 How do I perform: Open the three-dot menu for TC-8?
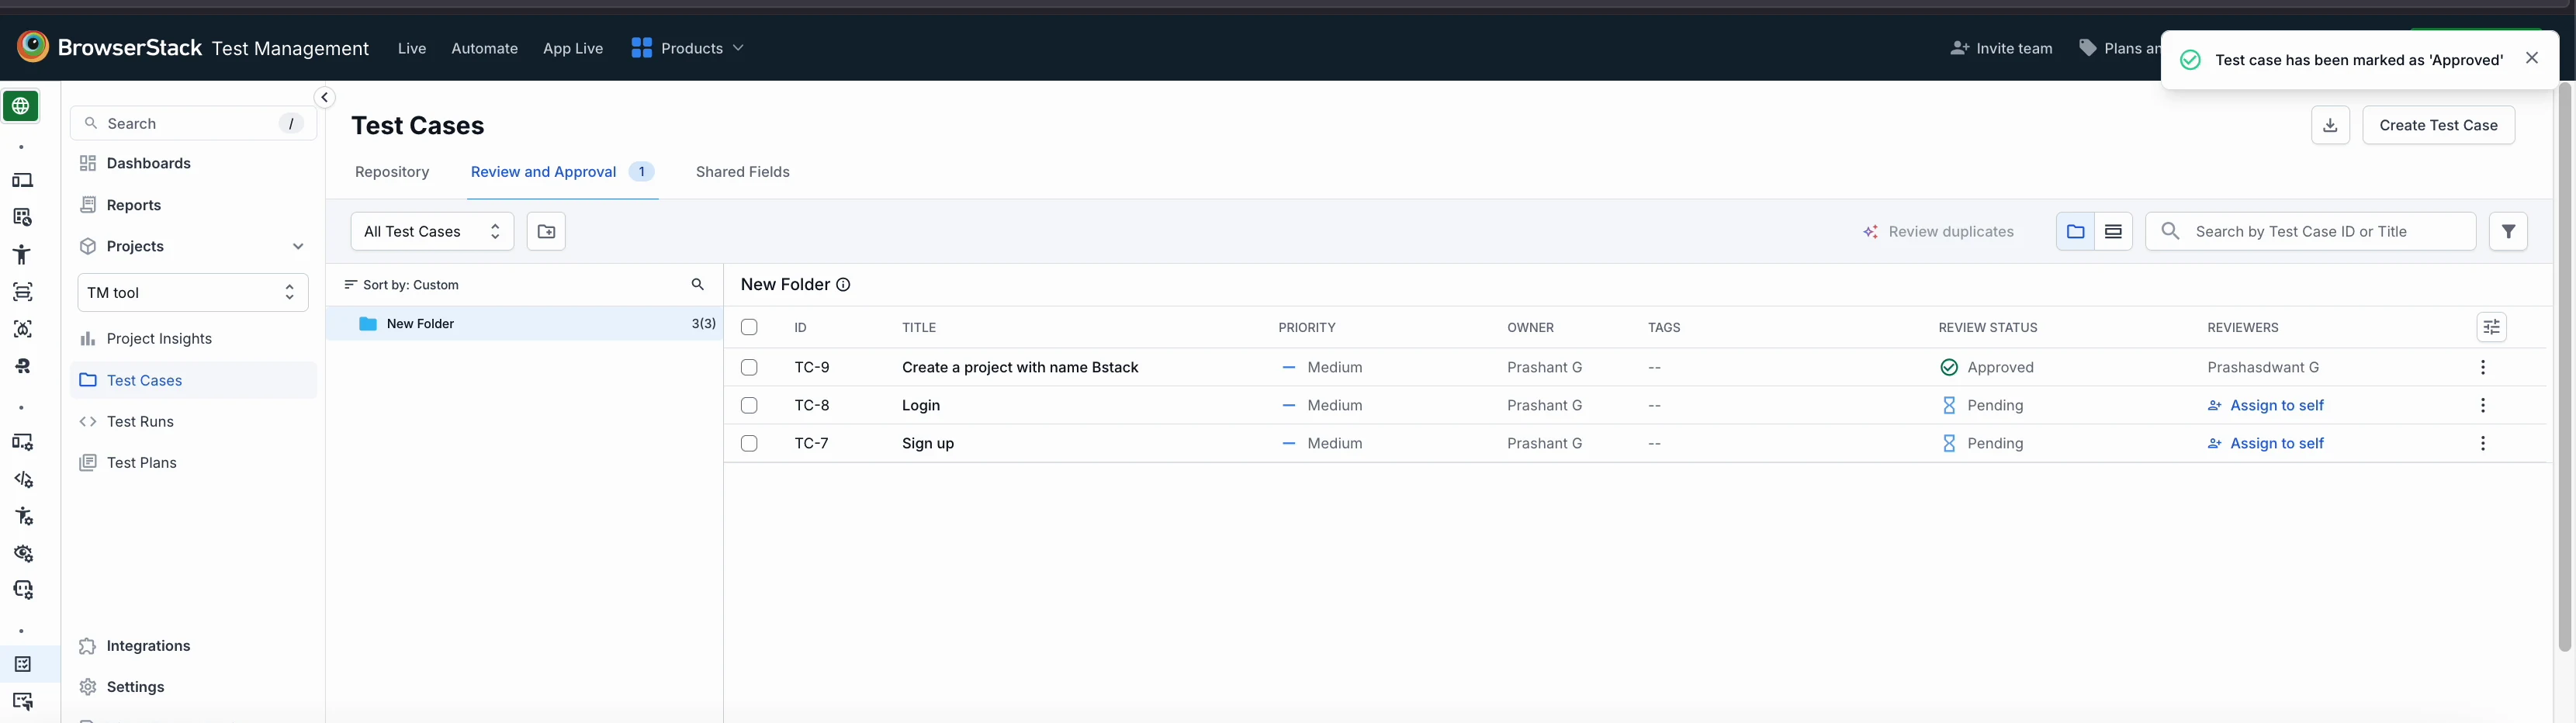click(x=2482, y=405)
